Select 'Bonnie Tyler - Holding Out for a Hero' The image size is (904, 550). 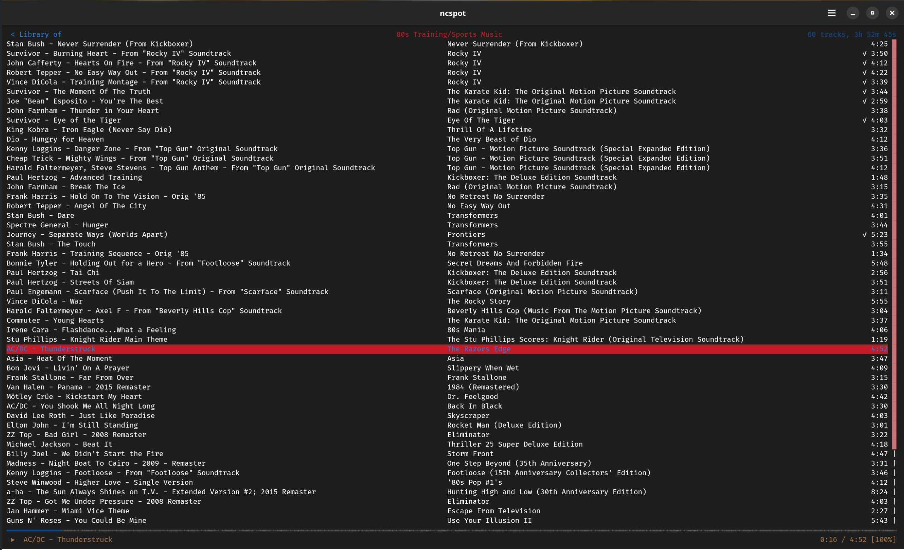click(447, 263)
